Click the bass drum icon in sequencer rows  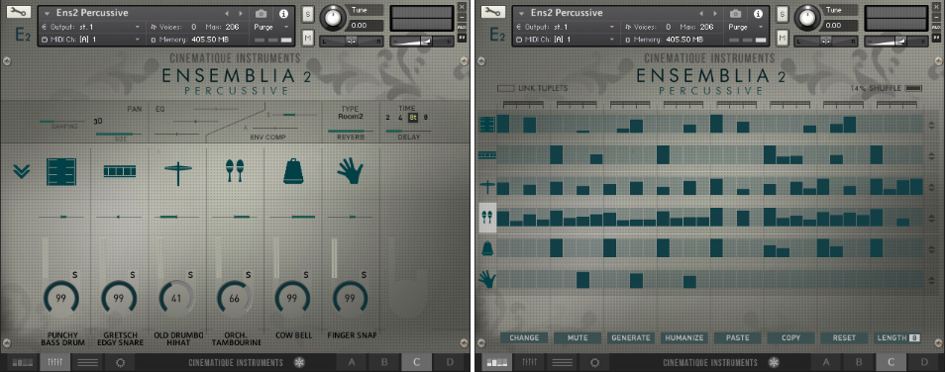tap(487, 125)
